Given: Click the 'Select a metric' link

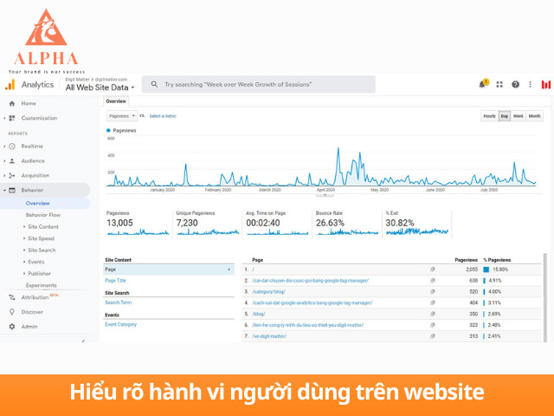Looking at the screenshot, I should tap(163, 116).
